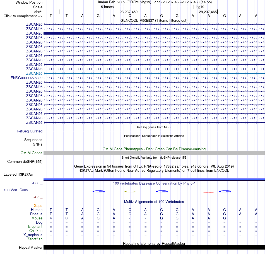The height and width of the screenshot is (254, 265).
Task: Click the '5 bases' scale bar text
Action: 107,7
